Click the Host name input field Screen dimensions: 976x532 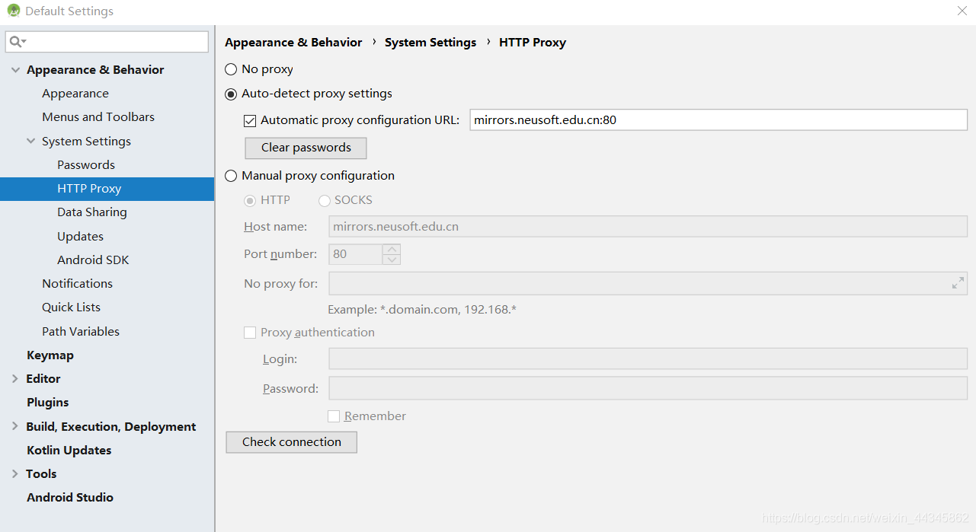pyautogui.click(x=648, y=227)
